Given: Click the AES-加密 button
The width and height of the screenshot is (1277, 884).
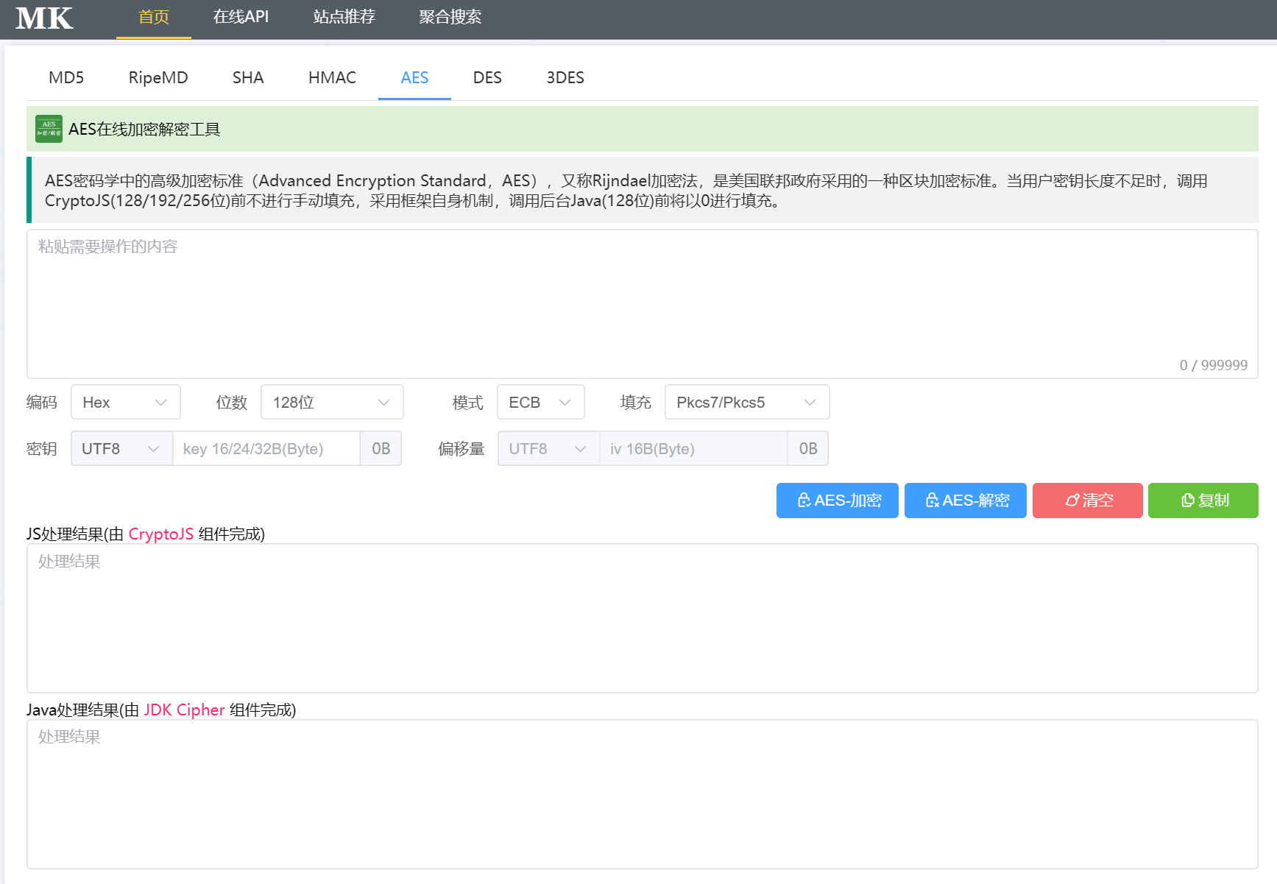Looking at the screenshot, I should [x=837, y=501].
